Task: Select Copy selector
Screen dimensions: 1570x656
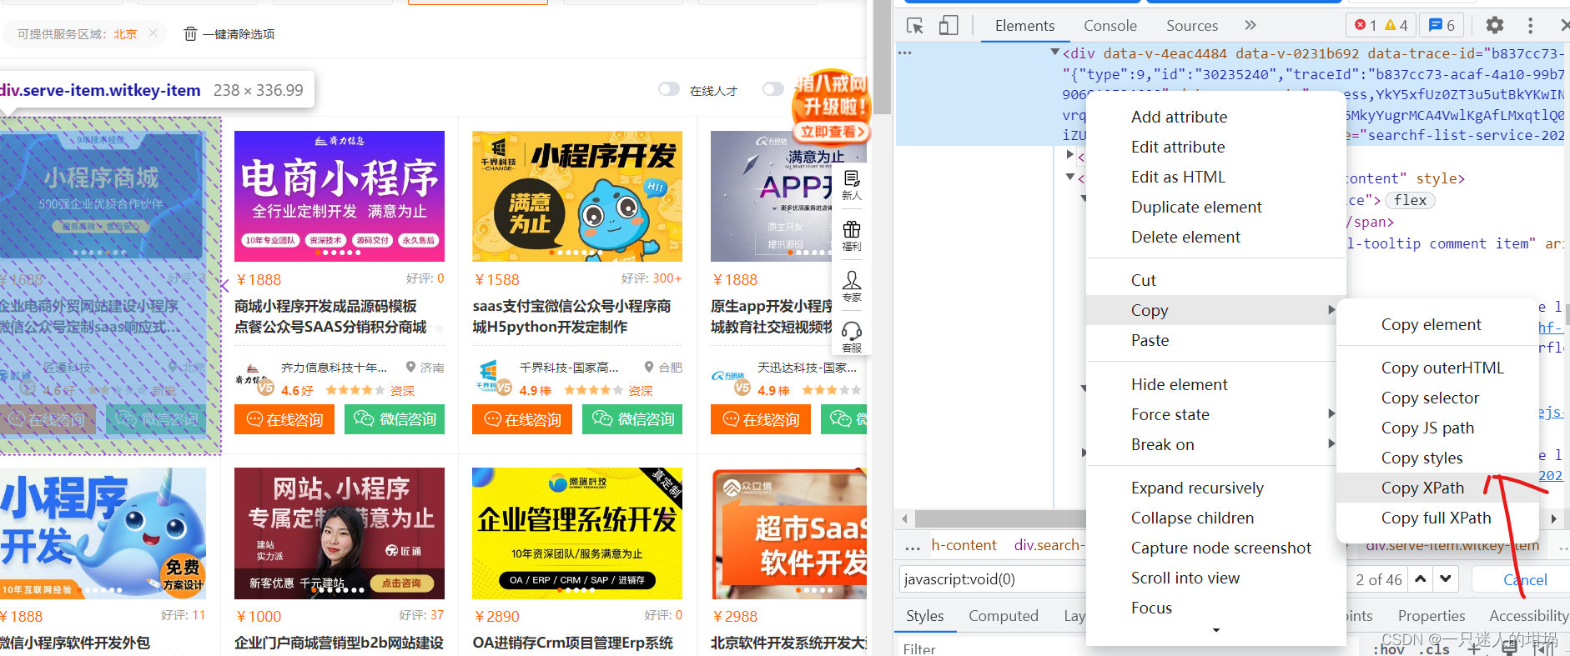Action: tap(1437, 398)
